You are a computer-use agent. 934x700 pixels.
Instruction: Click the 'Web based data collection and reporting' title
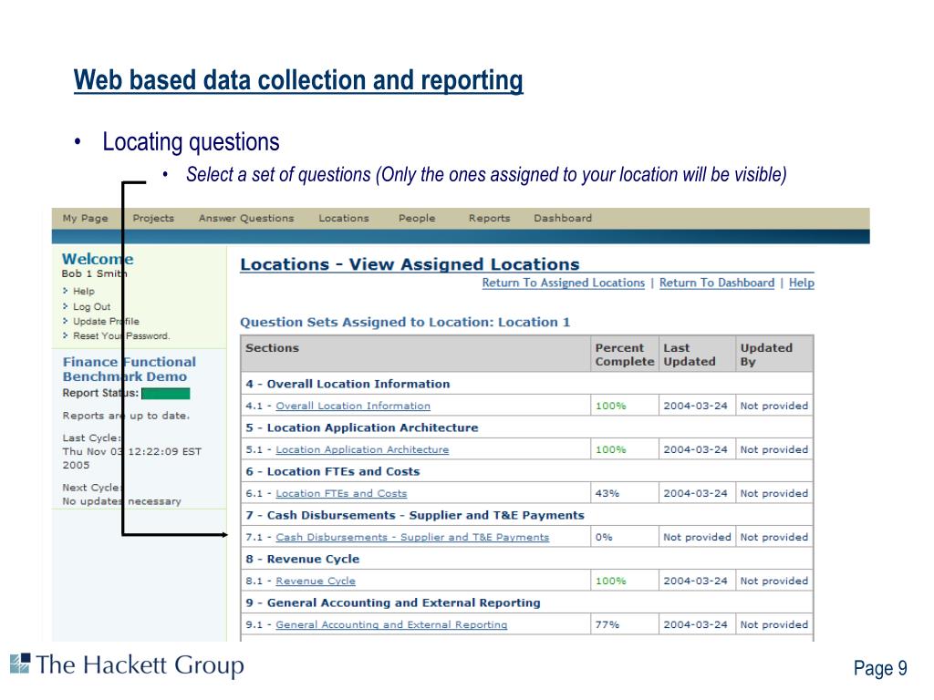tap(298, 80)
